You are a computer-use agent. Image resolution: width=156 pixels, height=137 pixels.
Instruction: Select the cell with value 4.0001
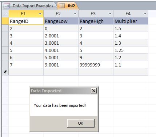[x=61, y=50]
